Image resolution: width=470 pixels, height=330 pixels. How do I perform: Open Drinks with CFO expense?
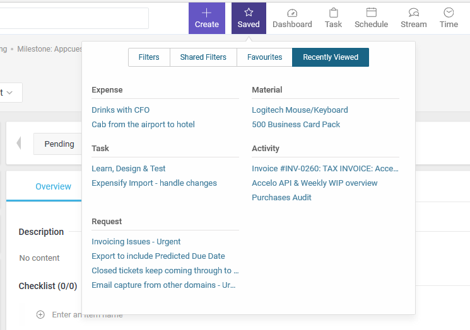point(120,110)
